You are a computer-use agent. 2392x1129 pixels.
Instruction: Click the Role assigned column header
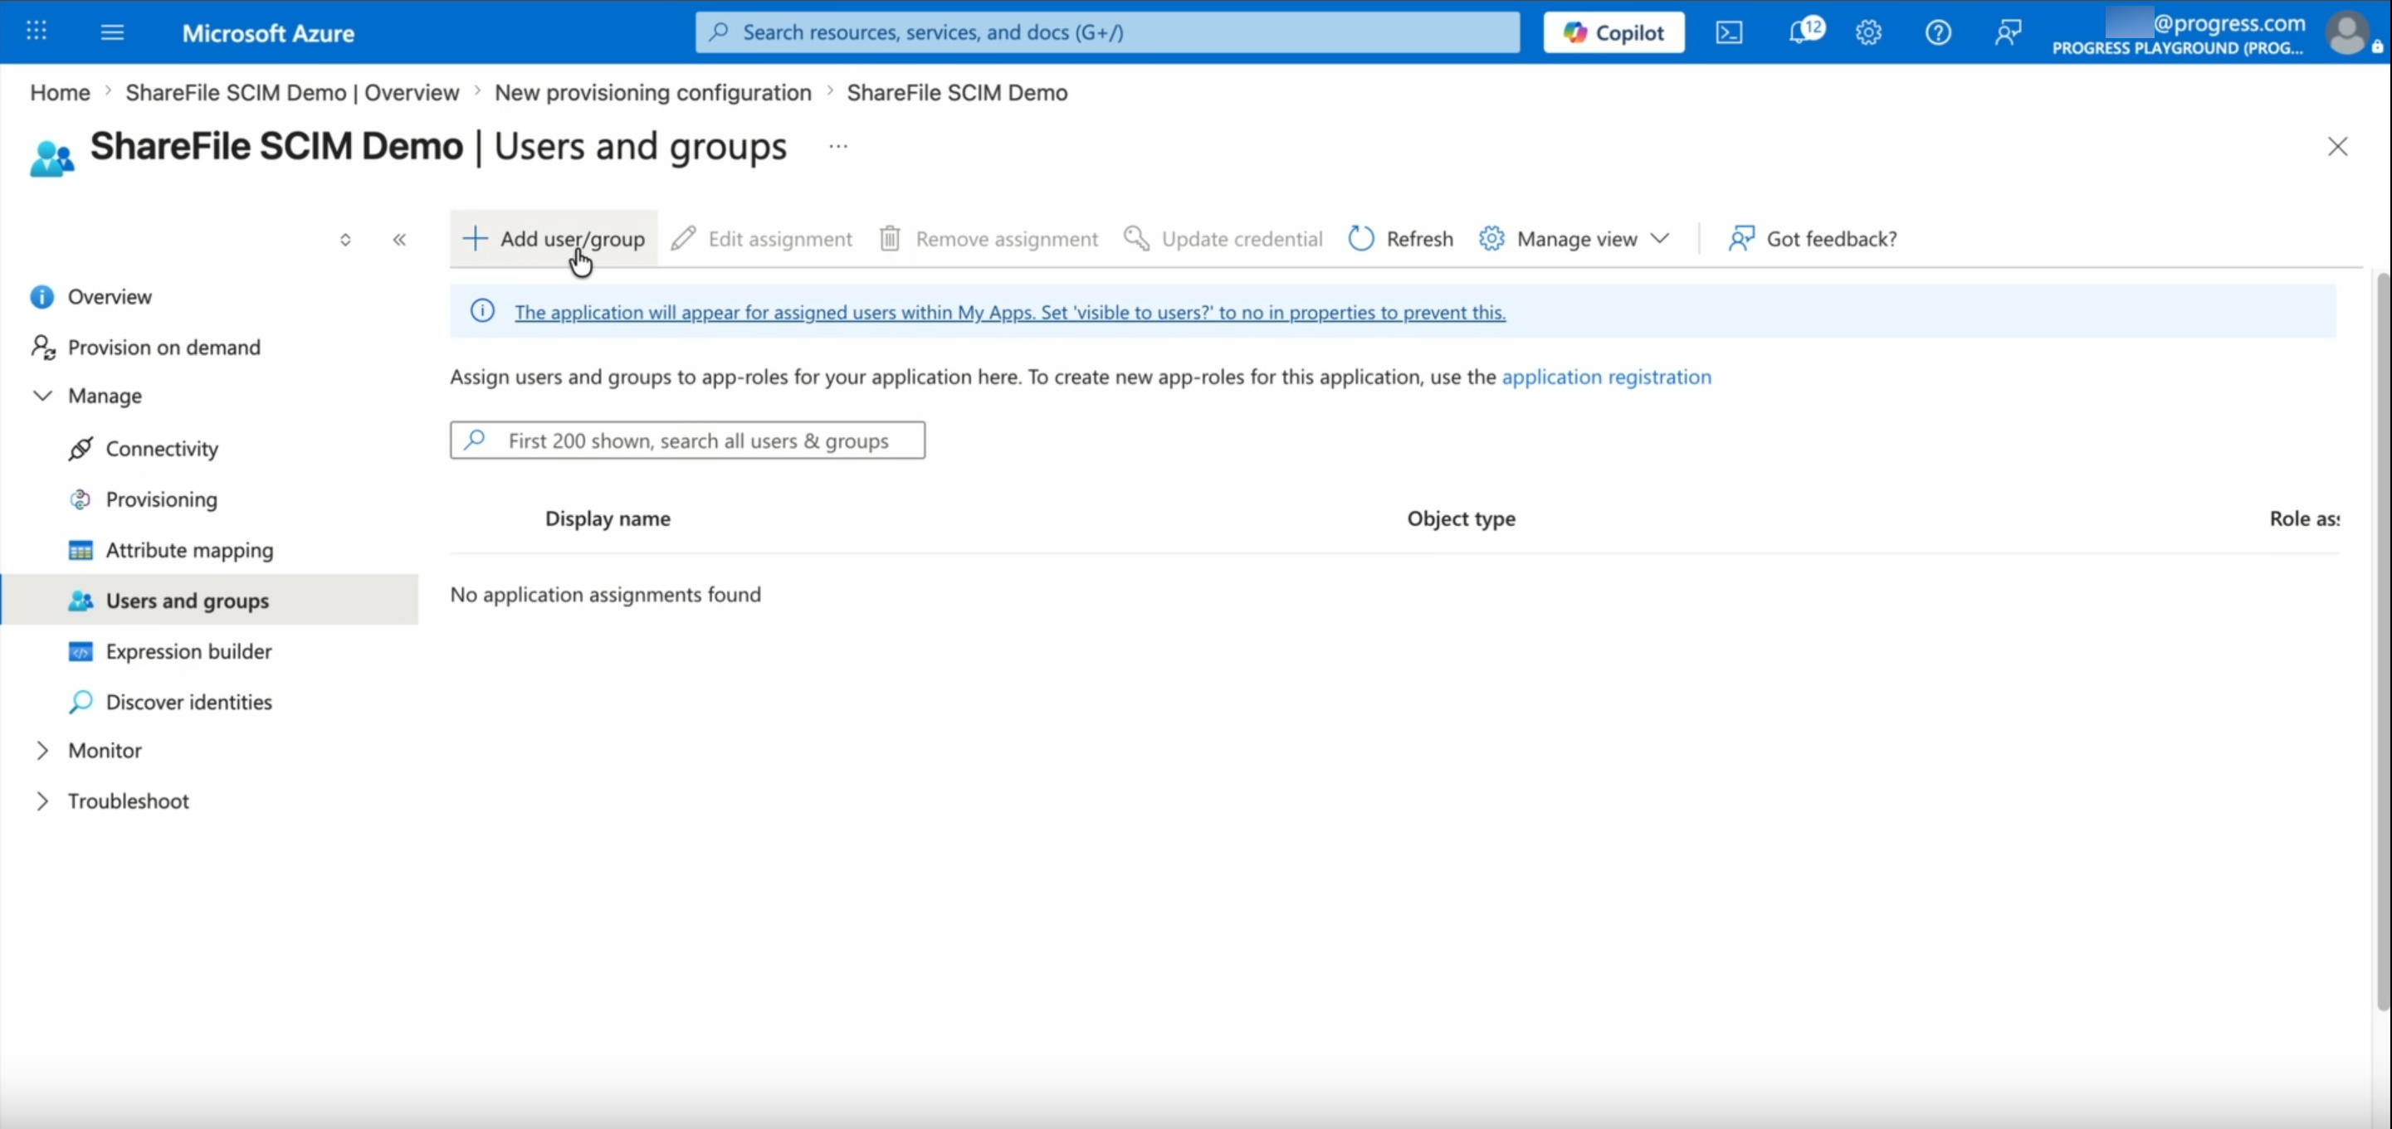pyautogui.click(x=2304, y=518)
